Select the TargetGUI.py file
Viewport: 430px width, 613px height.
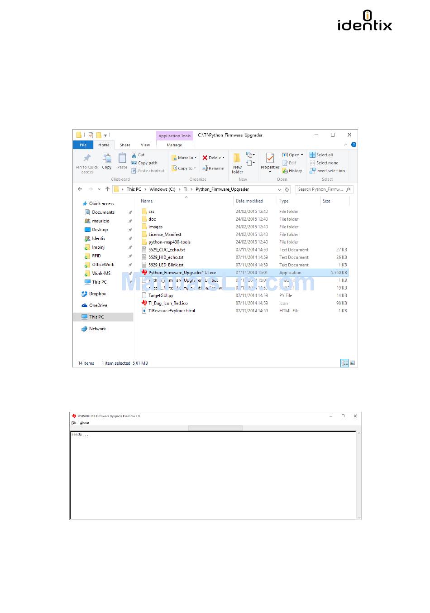click(x=157, y=296)
